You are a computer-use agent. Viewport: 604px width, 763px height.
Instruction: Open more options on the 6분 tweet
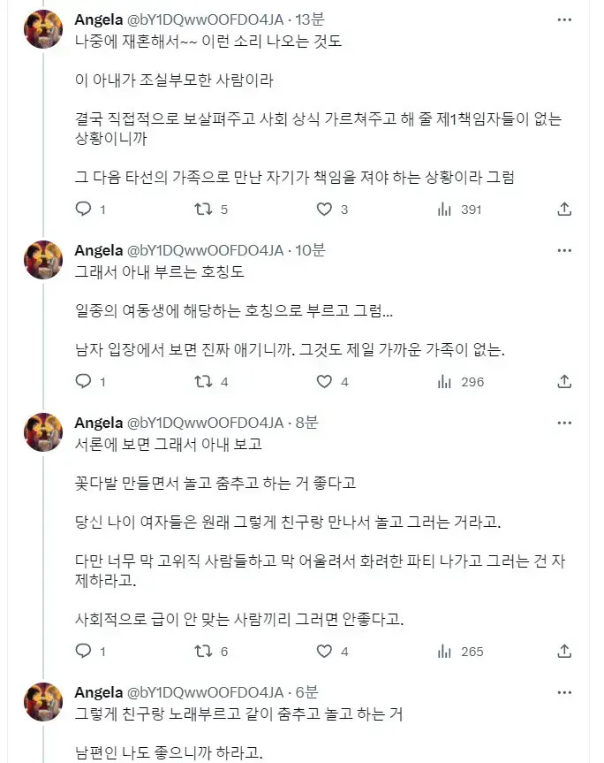pyautogui.click(x=564, y=691)
